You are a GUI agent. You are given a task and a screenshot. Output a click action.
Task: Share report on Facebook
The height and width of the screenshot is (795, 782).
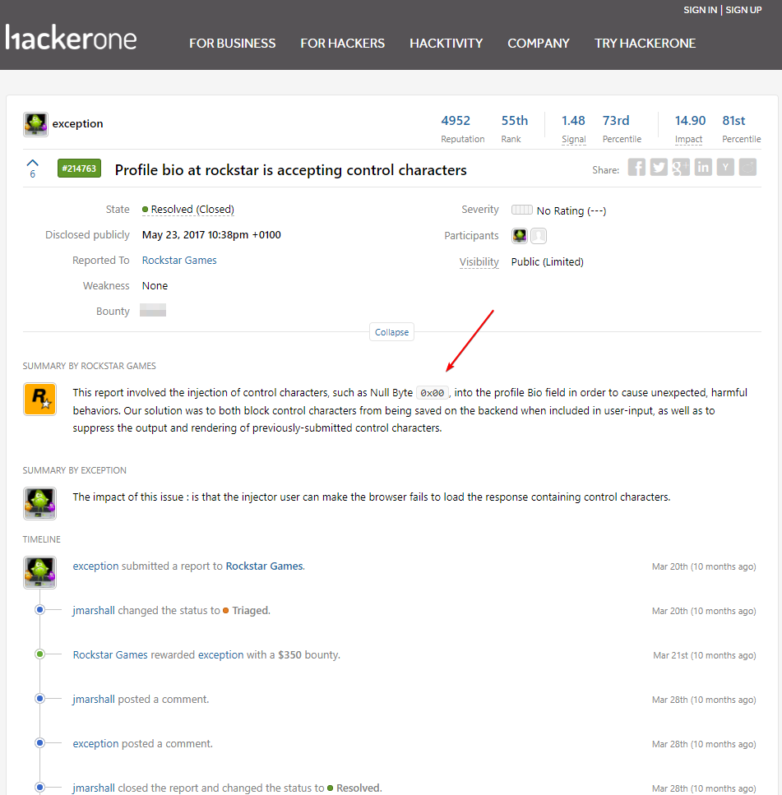pyautogui.click(x=636, y=168)
